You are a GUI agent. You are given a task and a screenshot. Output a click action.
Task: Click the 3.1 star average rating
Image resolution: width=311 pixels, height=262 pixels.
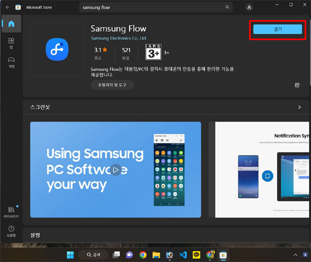(100, 53)
